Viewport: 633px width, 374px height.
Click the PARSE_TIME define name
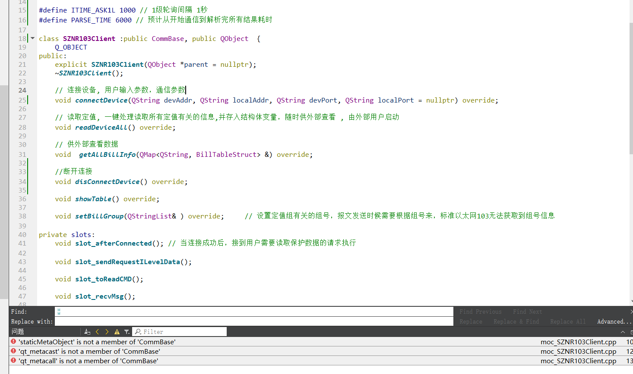91,20
